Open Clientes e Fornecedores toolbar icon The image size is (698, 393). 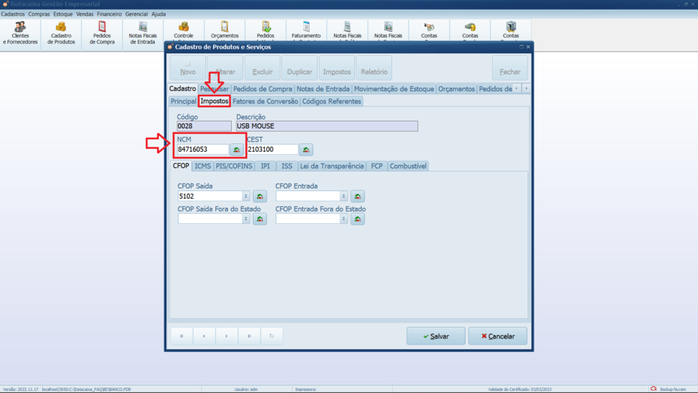(20, 33)
